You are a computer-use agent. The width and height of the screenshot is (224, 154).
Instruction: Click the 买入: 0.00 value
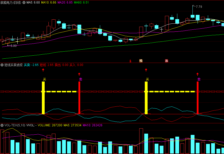pos(76,65)
